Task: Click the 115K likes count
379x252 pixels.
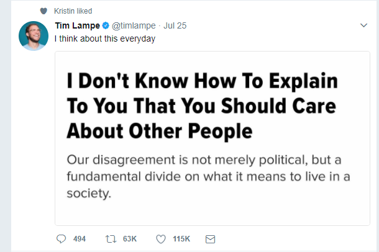Action: [181, 239]
